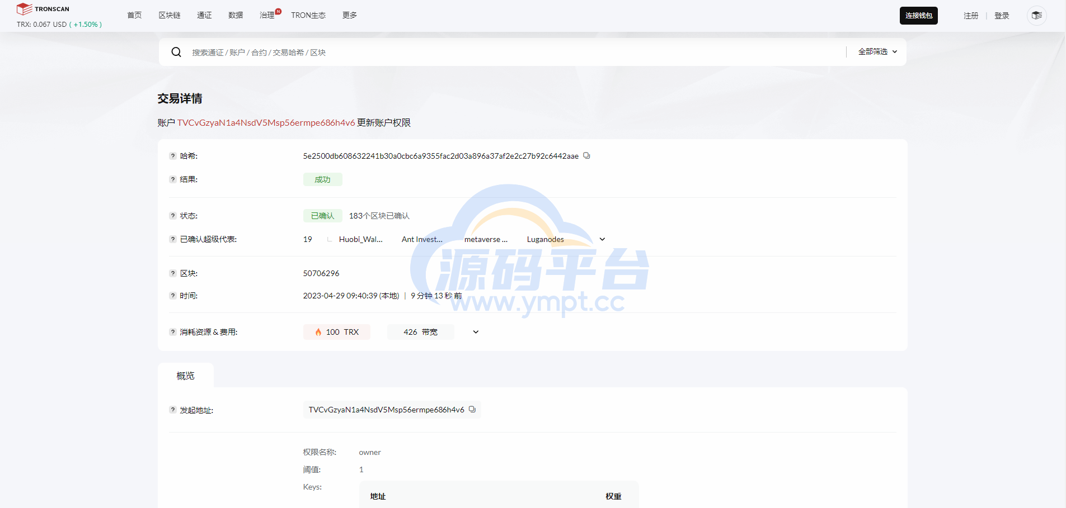
Task: Click the 已确认 status badge
Action: (322, 216)
